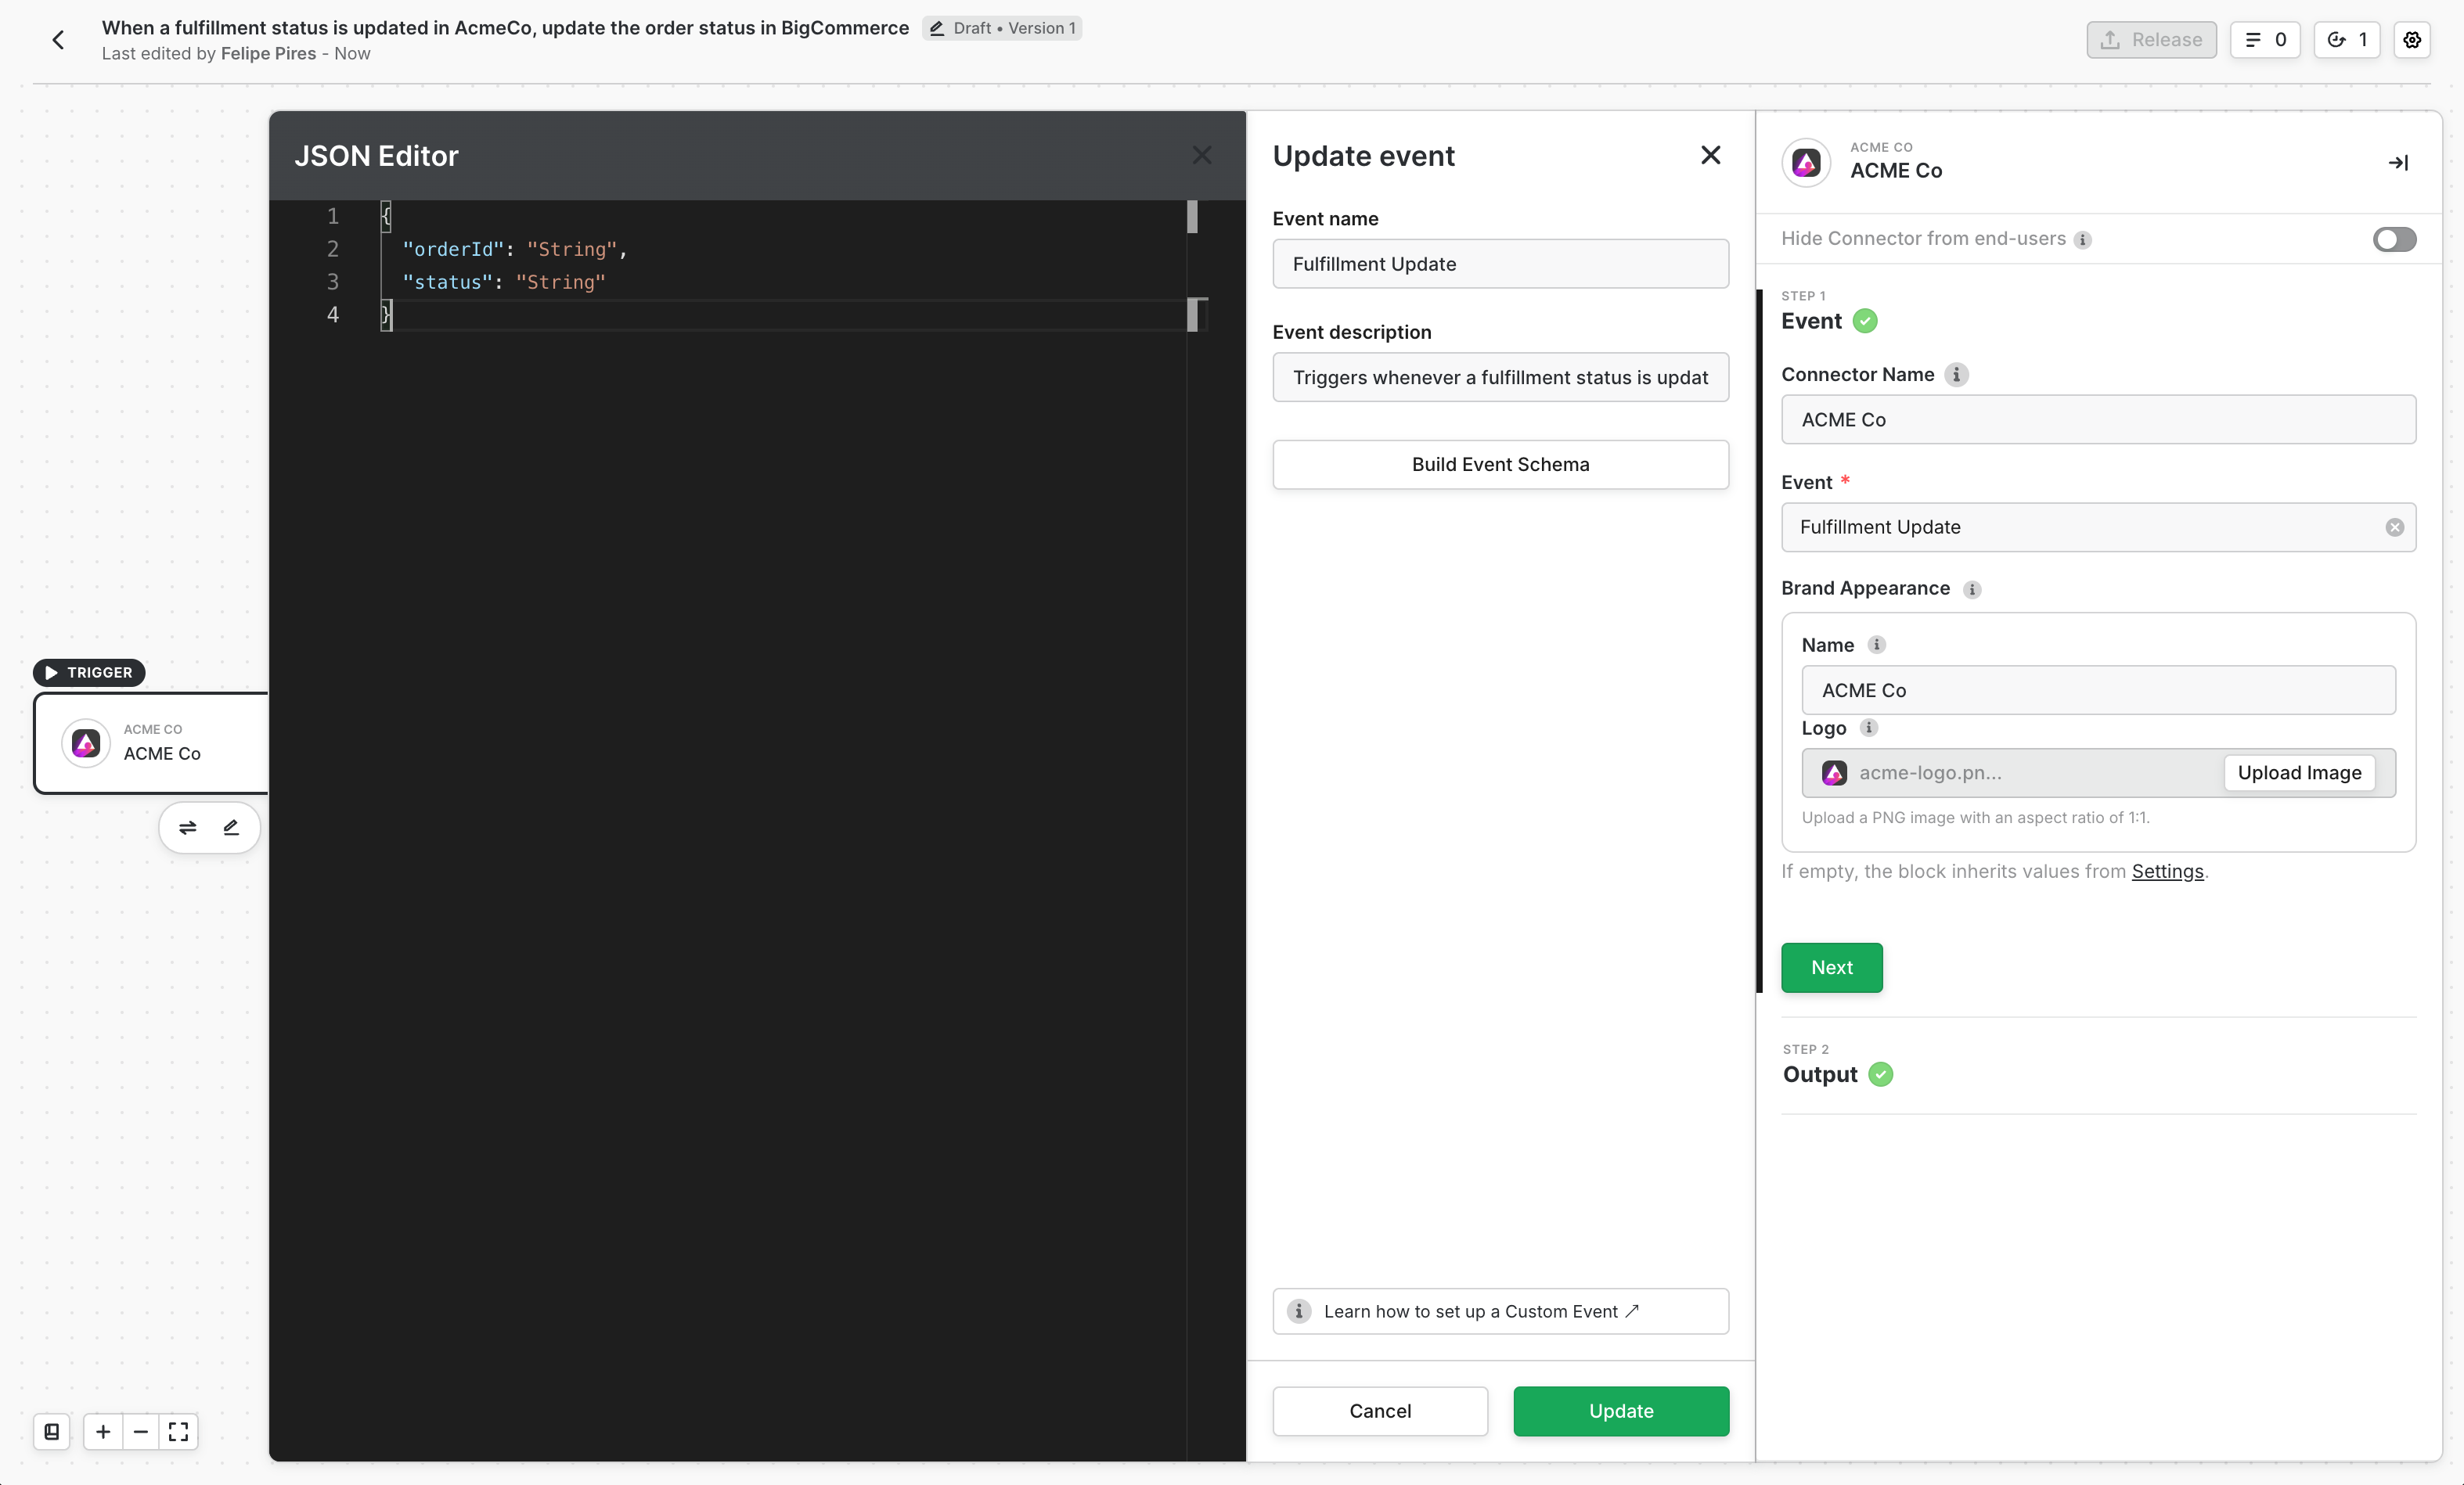Click the trigger block edit pencil
Viewport: 2464px width, 1485px height.
[x=231, y=828]
